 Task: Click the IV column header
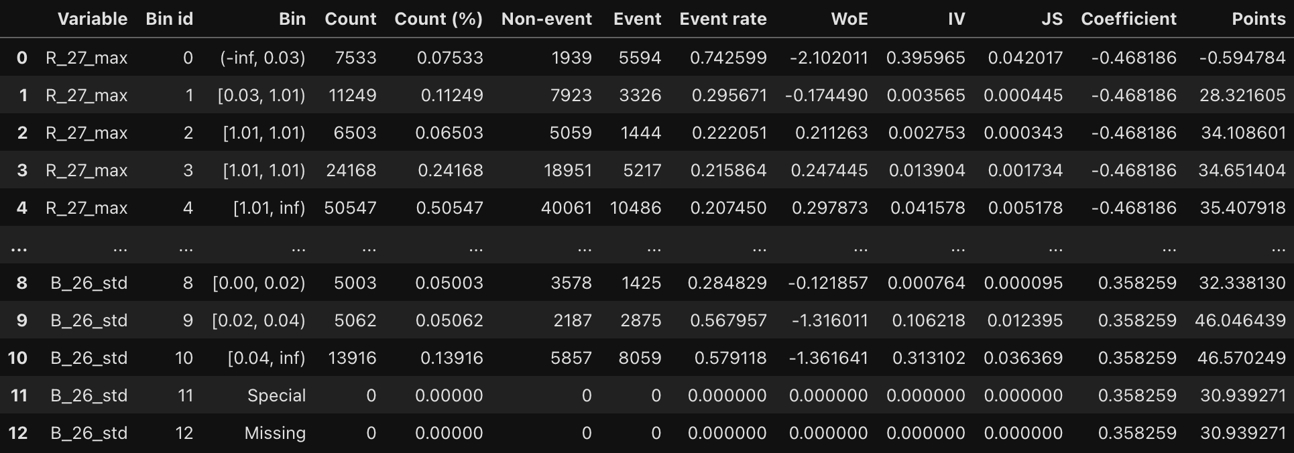[957, 19]
